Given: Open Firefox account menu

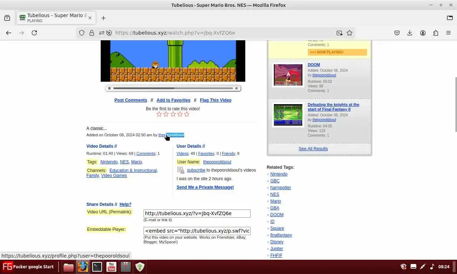Looking at the screenshot, I should click(423, 33).
